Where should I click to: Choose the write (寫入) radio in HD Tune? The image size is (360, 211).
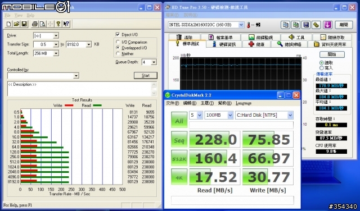pyautogui.click(x=322, y=68)
